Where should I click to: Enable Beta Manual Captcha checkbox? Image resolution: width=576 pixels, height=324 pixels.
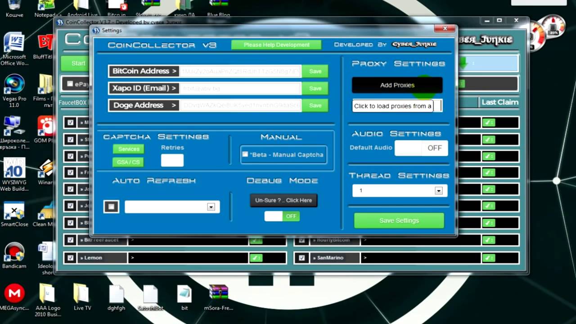tap(245, 154)
